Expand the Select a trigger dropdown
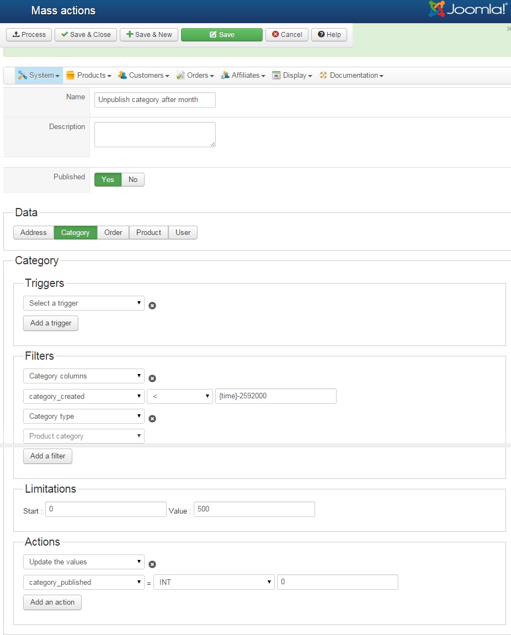Image resolution: width=511 pixels, height=635 pixels. click(x=84, y=303)
